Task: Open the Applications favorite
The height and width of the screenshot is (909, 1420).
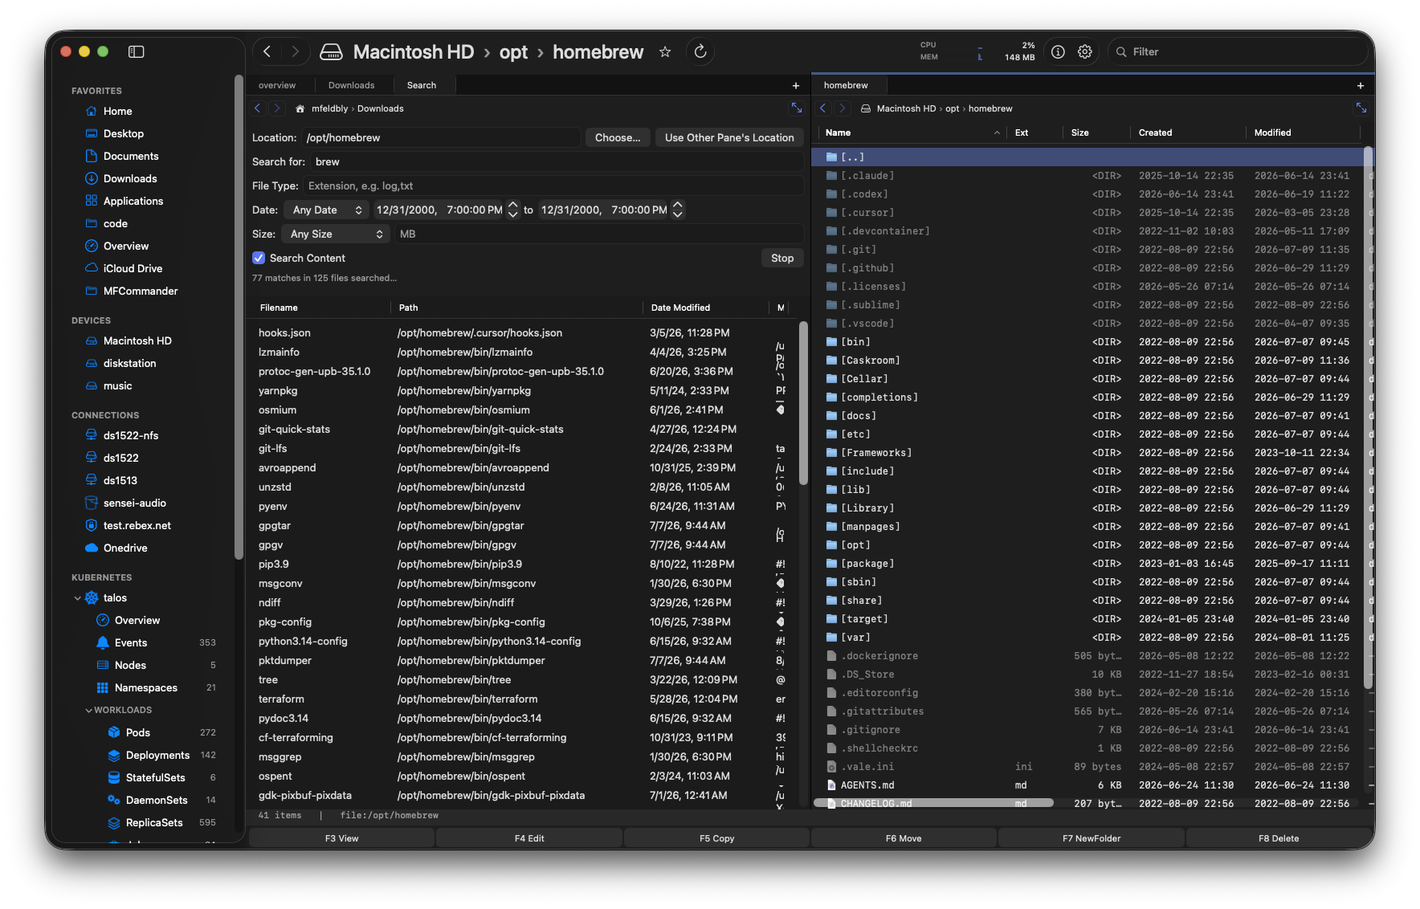Action: pyautogui.click(x=133, y=201)
